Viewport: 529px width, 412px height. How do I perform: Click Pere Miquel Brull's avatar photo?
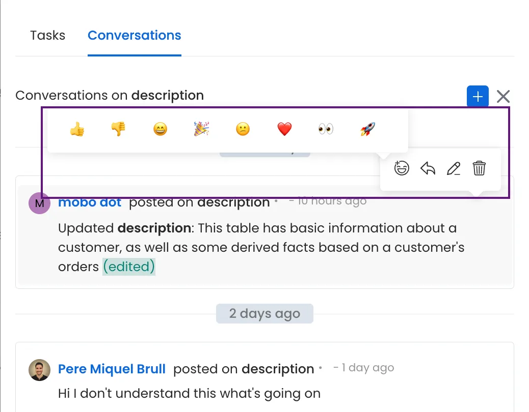pos(39,370)
